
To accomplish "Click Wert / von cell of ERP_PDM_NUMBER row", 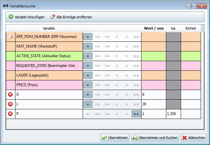I will point(154,37).
